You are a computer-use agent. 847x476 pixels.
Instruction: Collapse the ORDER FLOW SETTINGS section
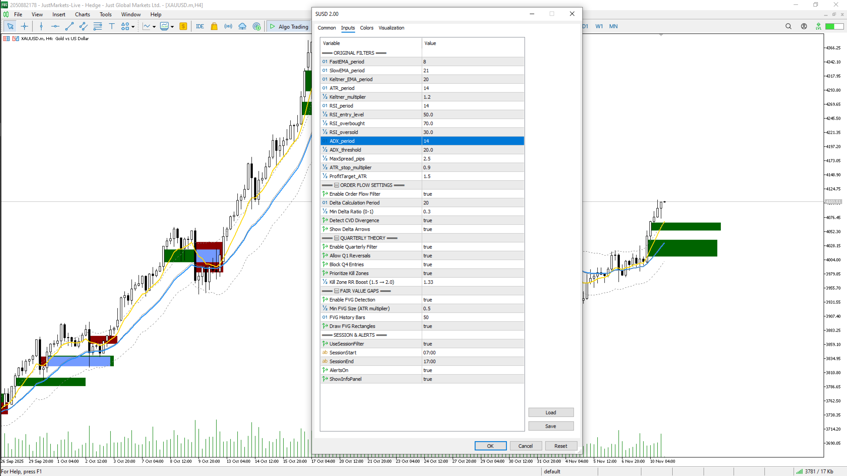(337, 185)
